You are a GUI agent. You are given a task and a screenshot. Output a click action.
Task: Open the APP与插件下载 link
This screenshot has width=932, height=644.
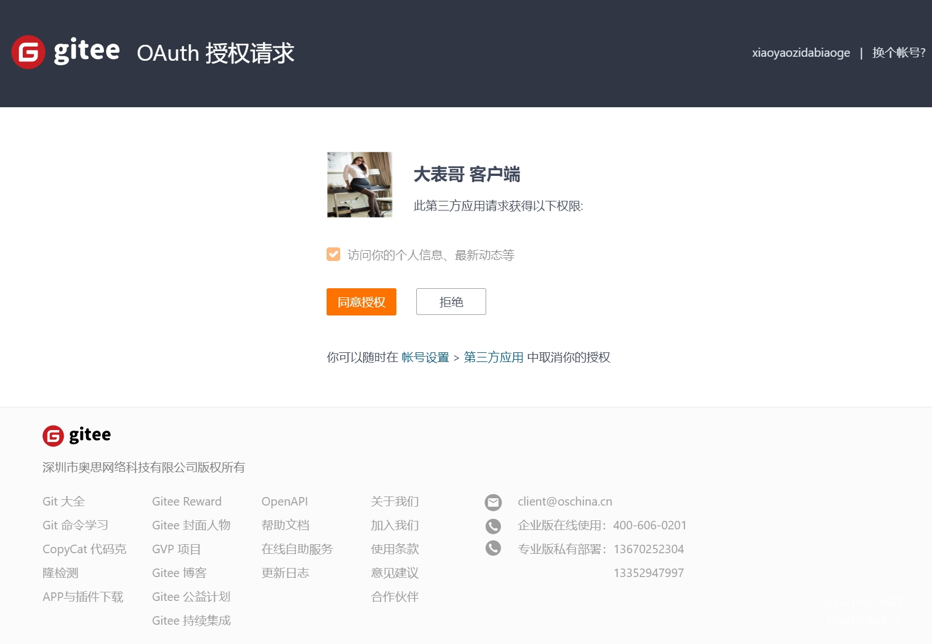tap(83, 597)
